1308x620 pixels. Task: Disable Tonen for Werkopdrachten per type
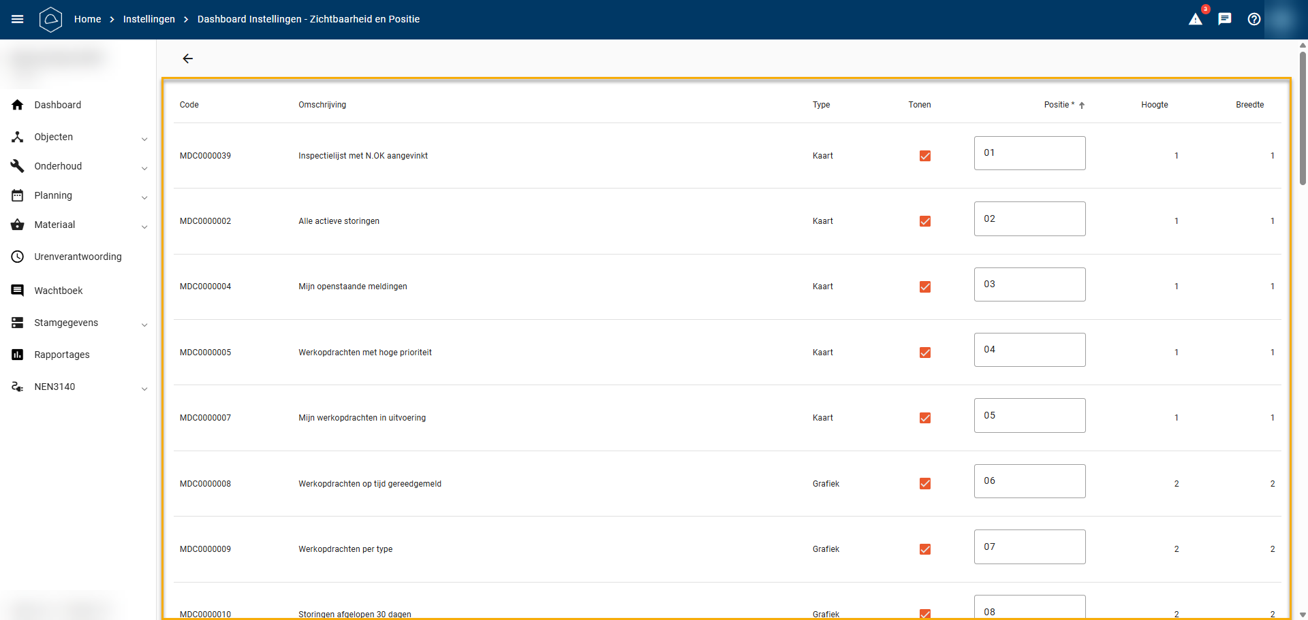click(925, 549)
